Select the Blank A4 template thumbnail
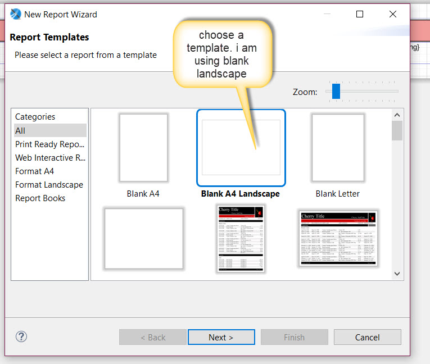 coord(143,147)
